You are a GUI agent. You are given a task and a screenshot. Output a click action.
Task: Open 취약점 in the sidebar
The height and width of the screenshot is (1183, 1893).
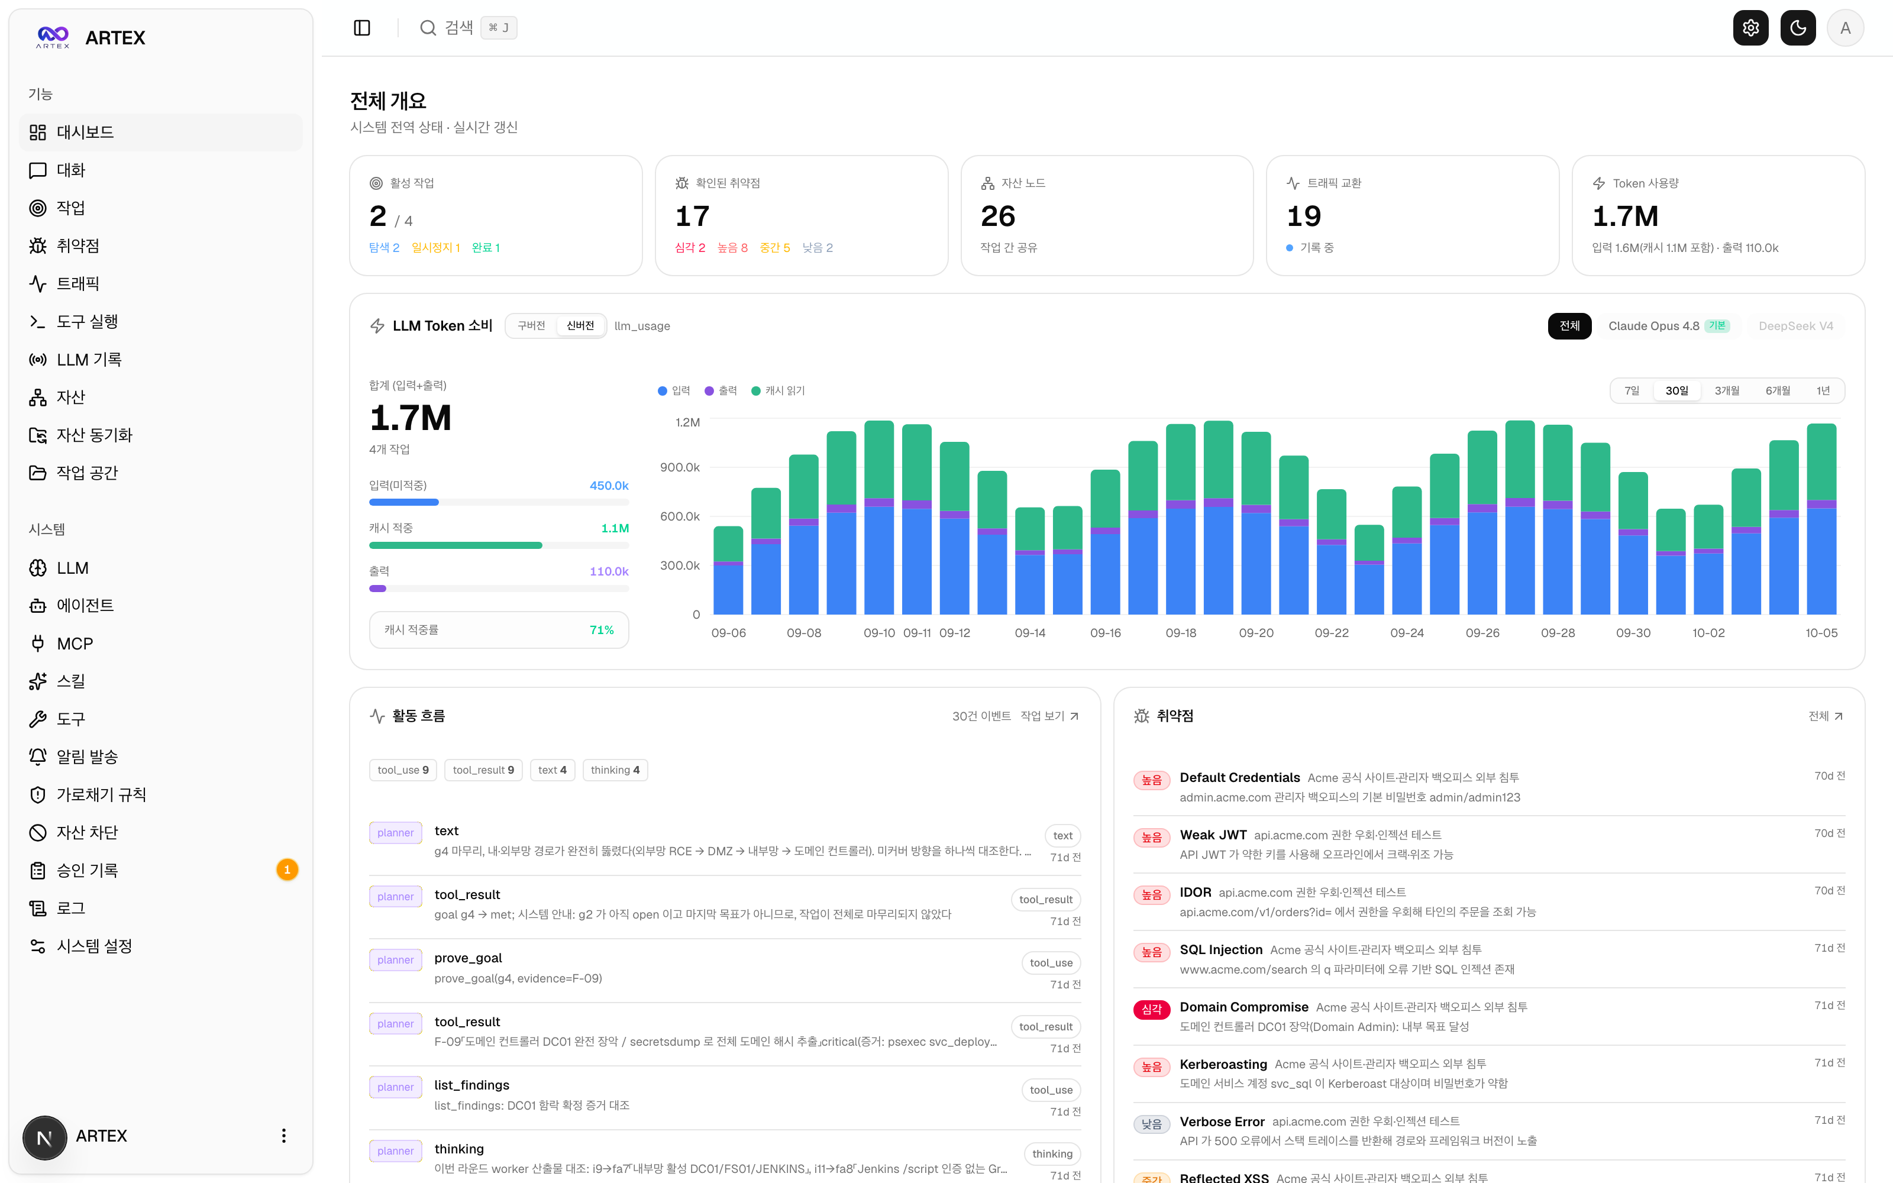coord(160,245)
